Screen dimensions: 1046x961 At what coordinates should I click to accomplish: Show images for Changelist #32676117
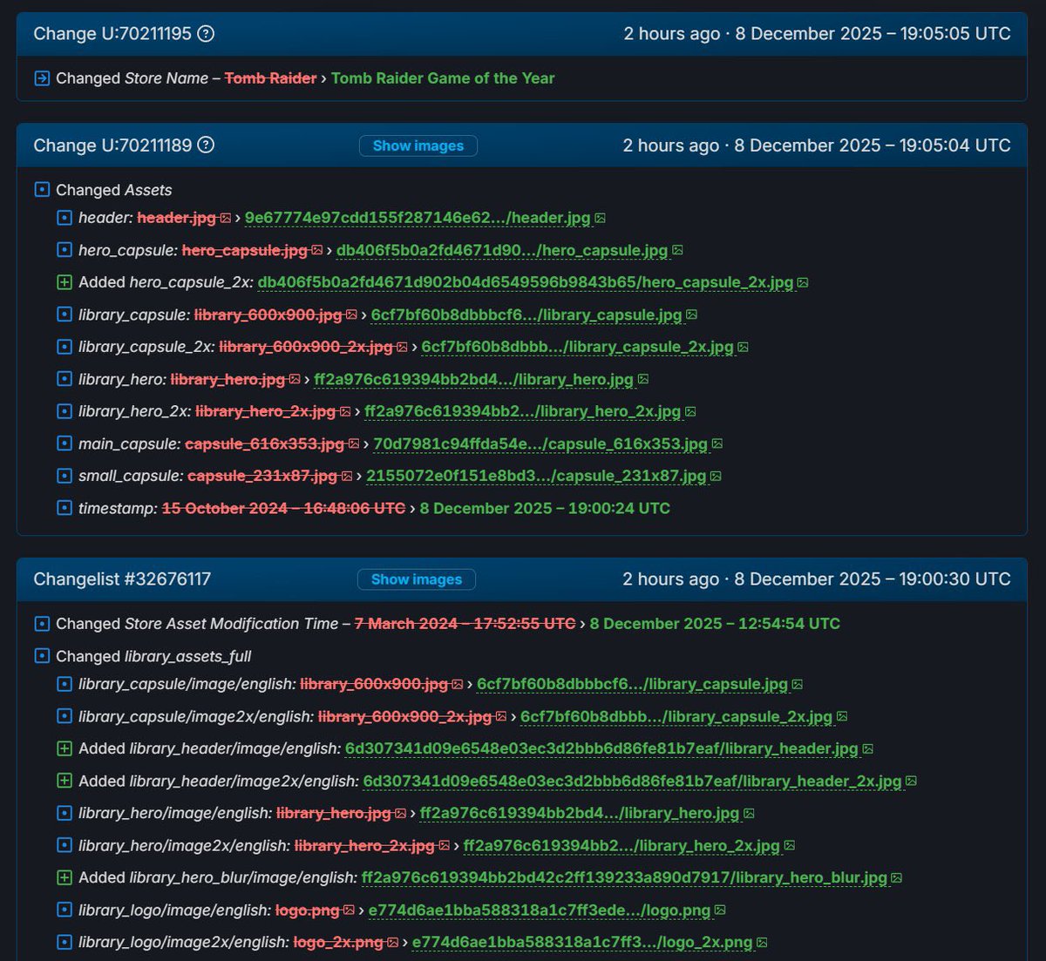417,579
